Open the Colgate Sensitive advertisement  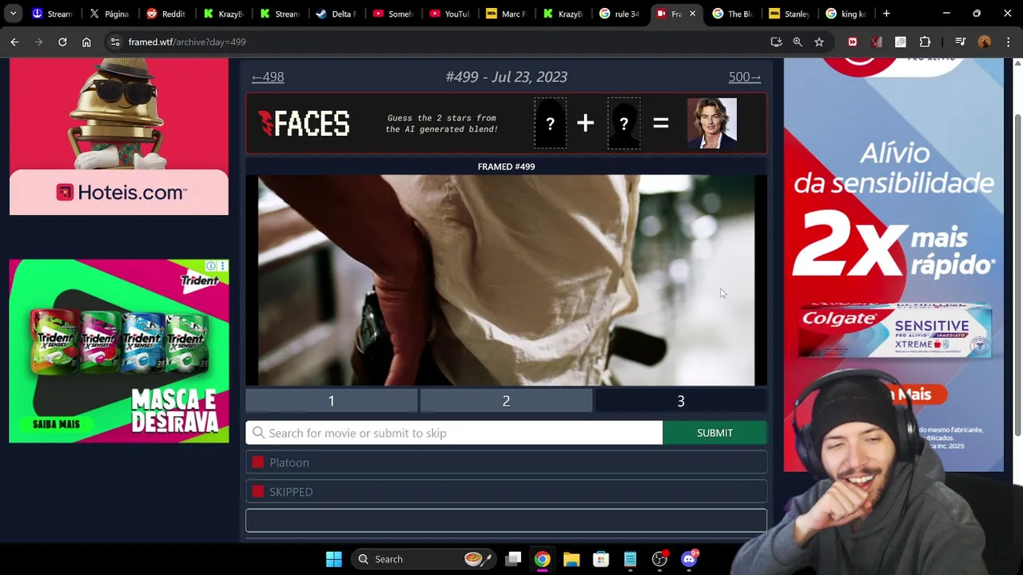(894, 264)
